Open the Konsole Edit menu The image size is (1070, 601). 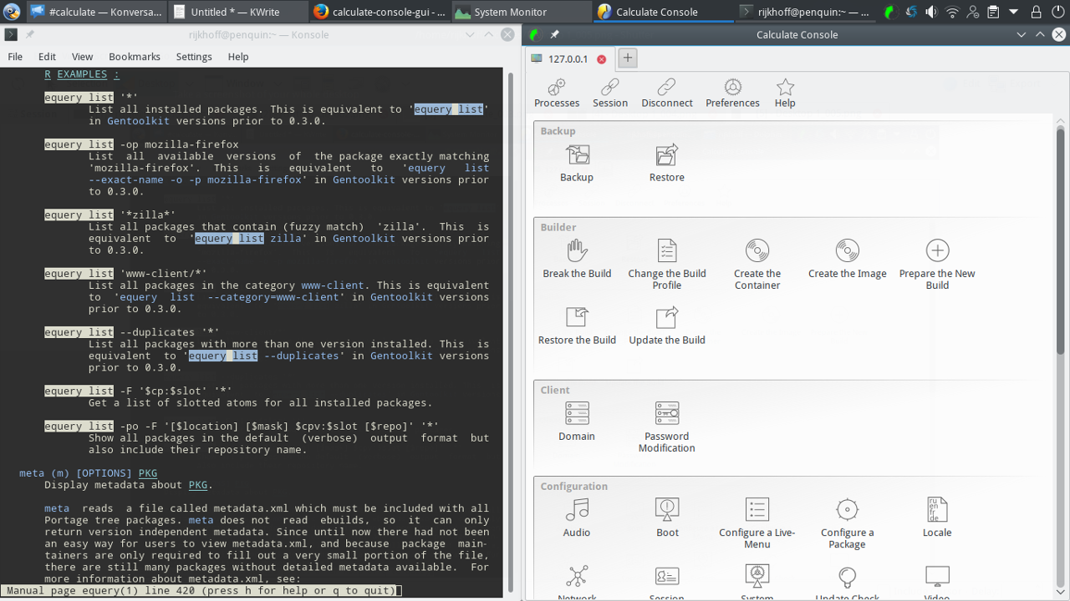pyautogui.click(x=47, y=57)
